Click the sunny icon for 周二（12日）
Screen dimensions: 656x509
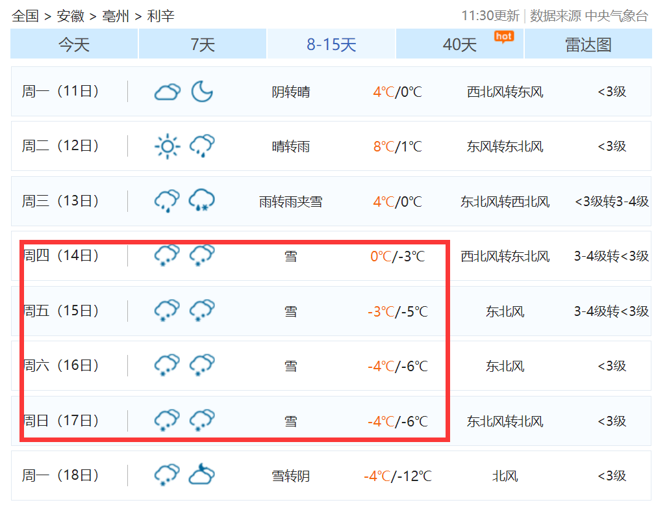click(168, 146)
